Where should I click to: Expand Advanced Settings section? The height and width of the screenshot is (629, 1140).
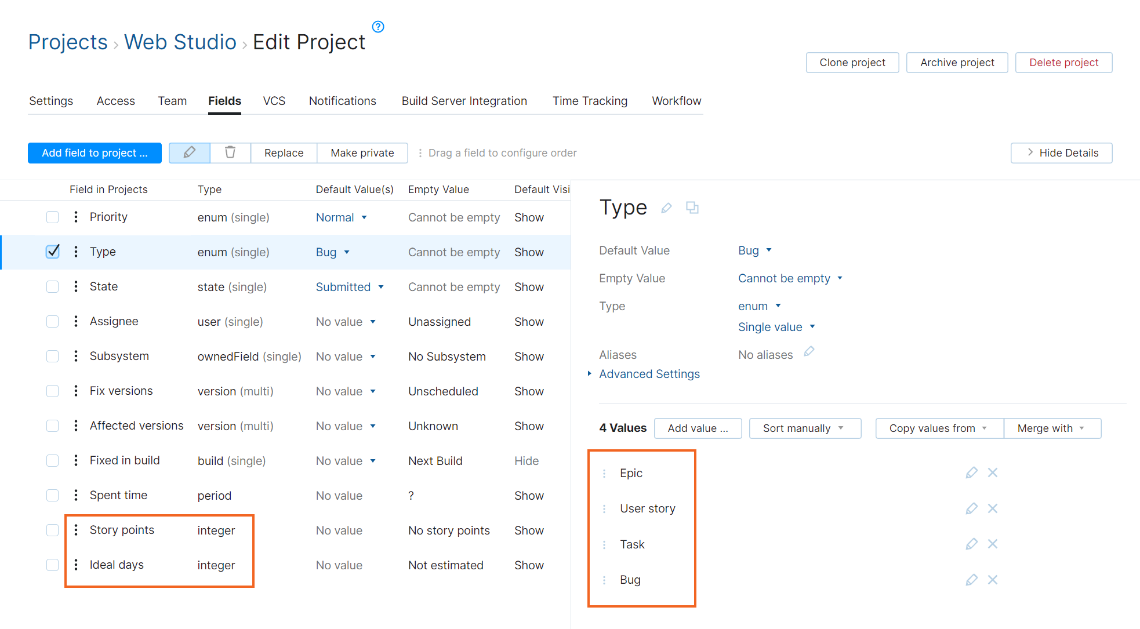(x=649, y=374)
